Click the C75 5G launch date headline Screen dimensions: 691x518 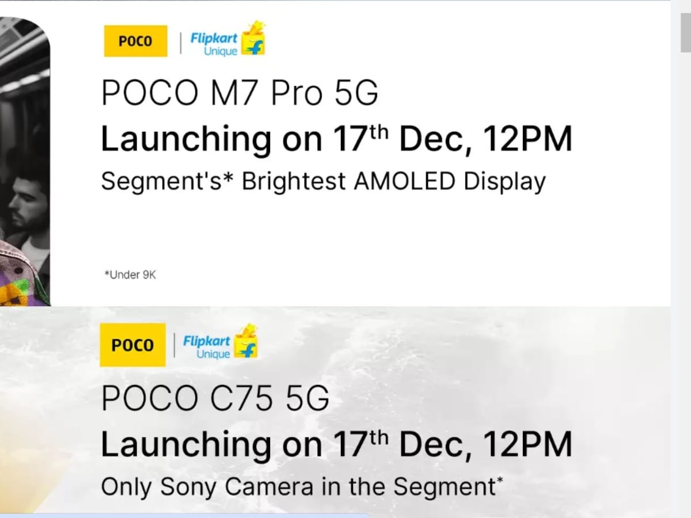pyautogui.click(x=336, y=444)
